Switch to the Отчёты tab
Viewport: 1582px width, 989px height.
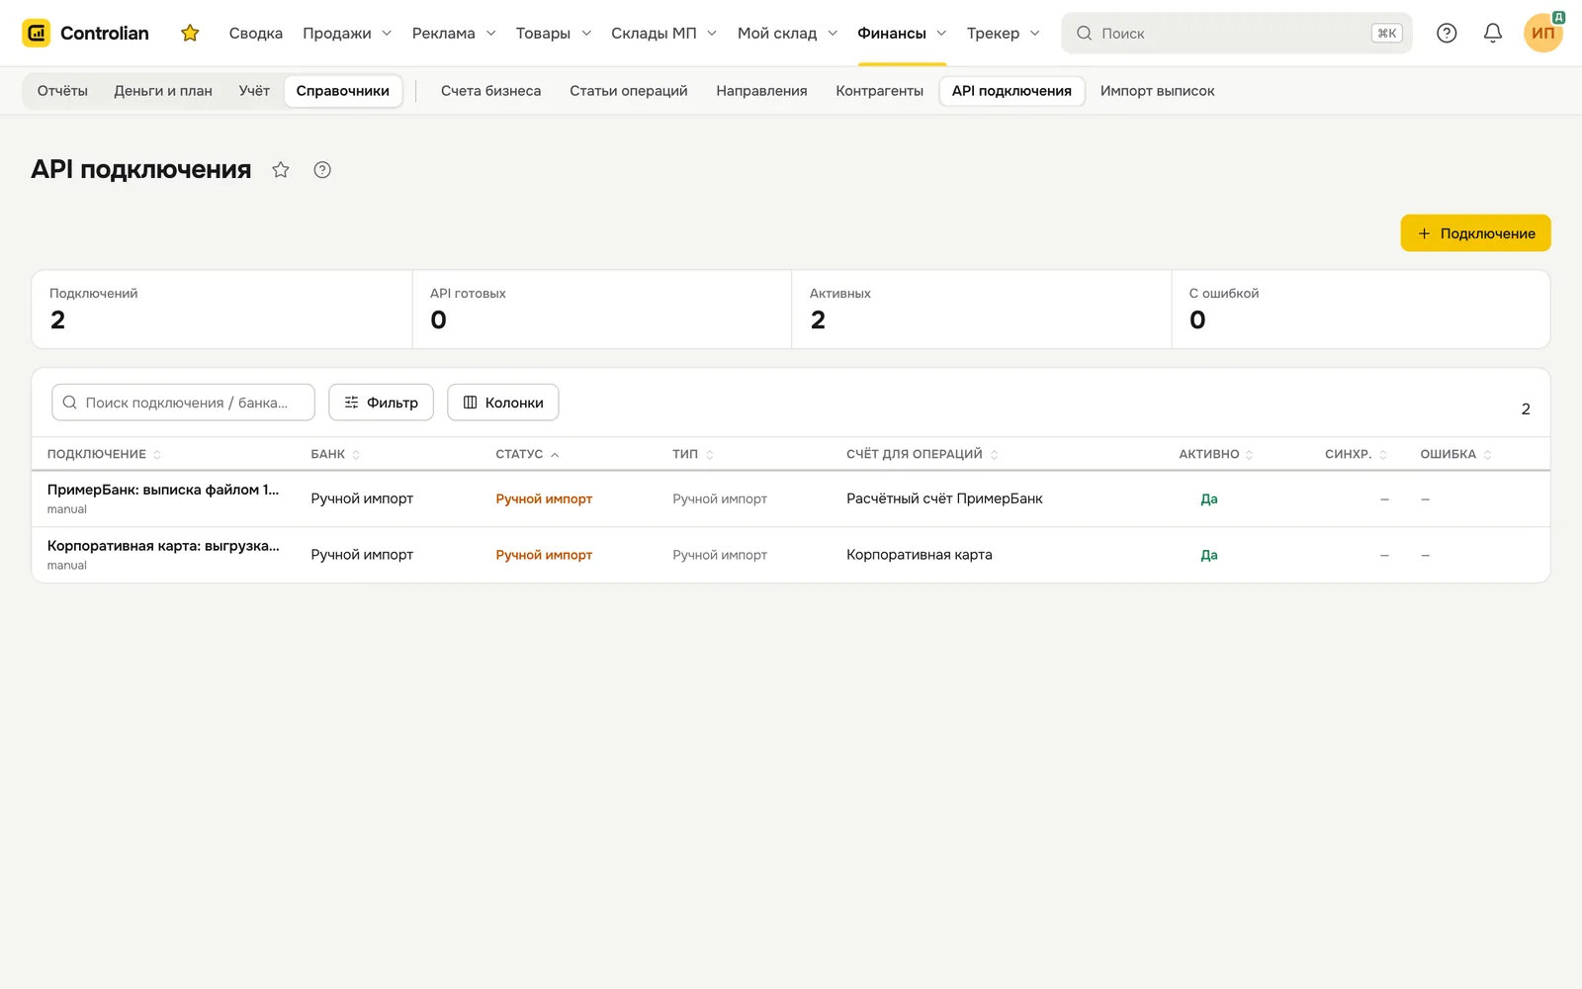coord(62,91)
